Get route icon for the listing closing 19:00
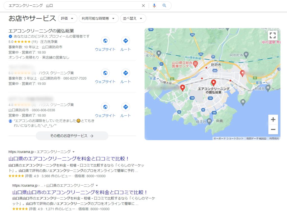The width and height of the screenshot is (287, 216). pyautogui.click(x=126, y=73)
